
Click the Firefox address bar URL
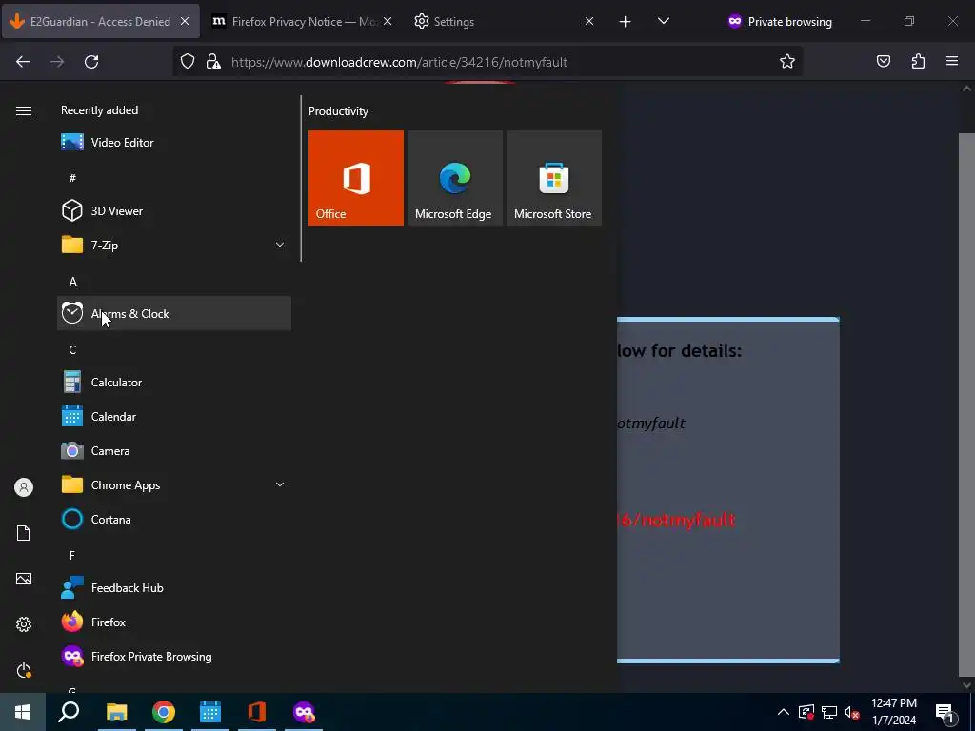(399, 62)
